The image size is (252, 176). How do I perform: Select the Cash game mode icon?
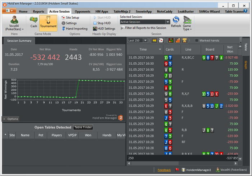click(x=34, y=22)
